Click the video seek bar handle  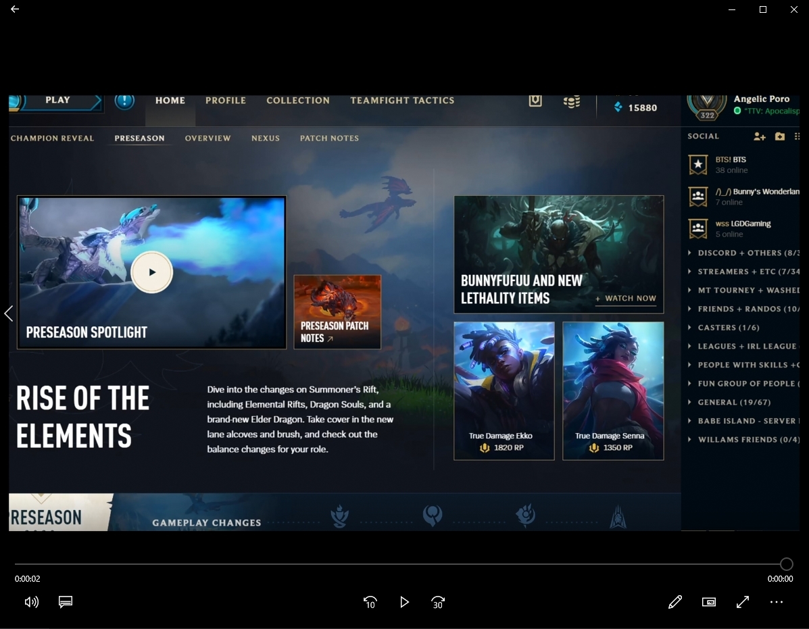(x=786, y=564)
